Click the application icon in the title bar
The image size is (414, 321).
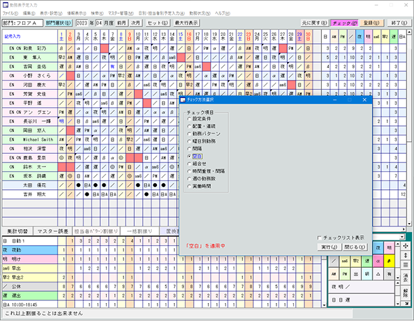tap(5, 5)
